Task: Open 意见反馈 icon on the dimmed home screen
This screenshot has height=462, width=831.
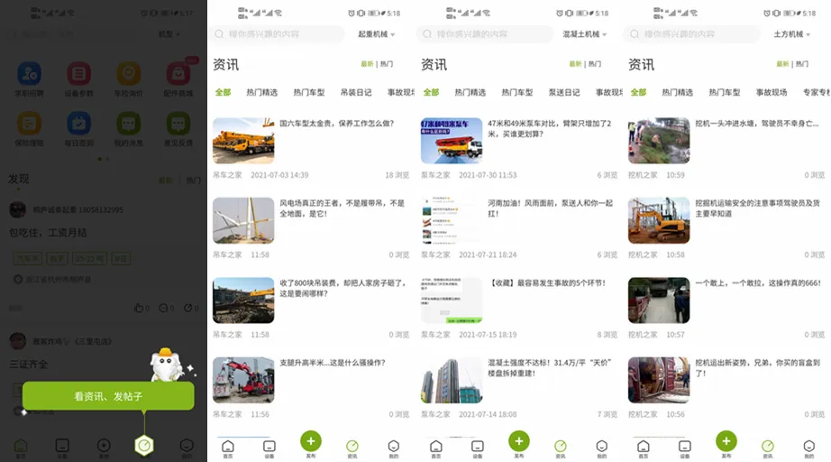Action: pyautogui.click(x=178, y=124)
